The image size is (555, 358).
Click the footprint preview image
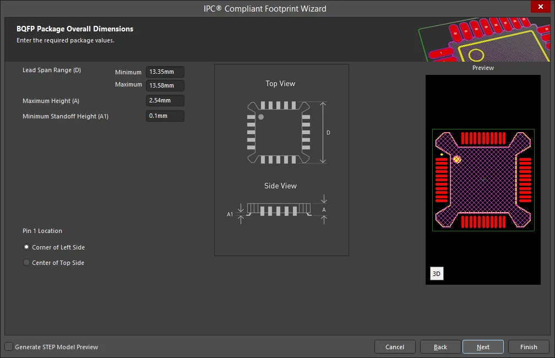point(483,180)
